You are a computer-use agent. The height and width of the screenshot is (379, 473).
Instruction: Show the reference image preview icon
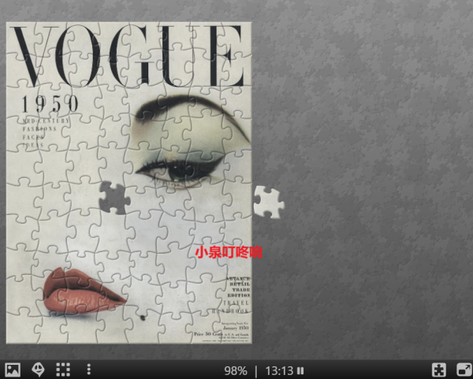pyautogui.click(x=13, y=370)
